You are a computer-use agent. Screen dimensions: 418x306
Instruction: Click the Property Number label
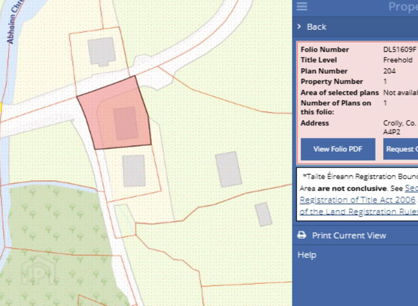pos(332,82)
